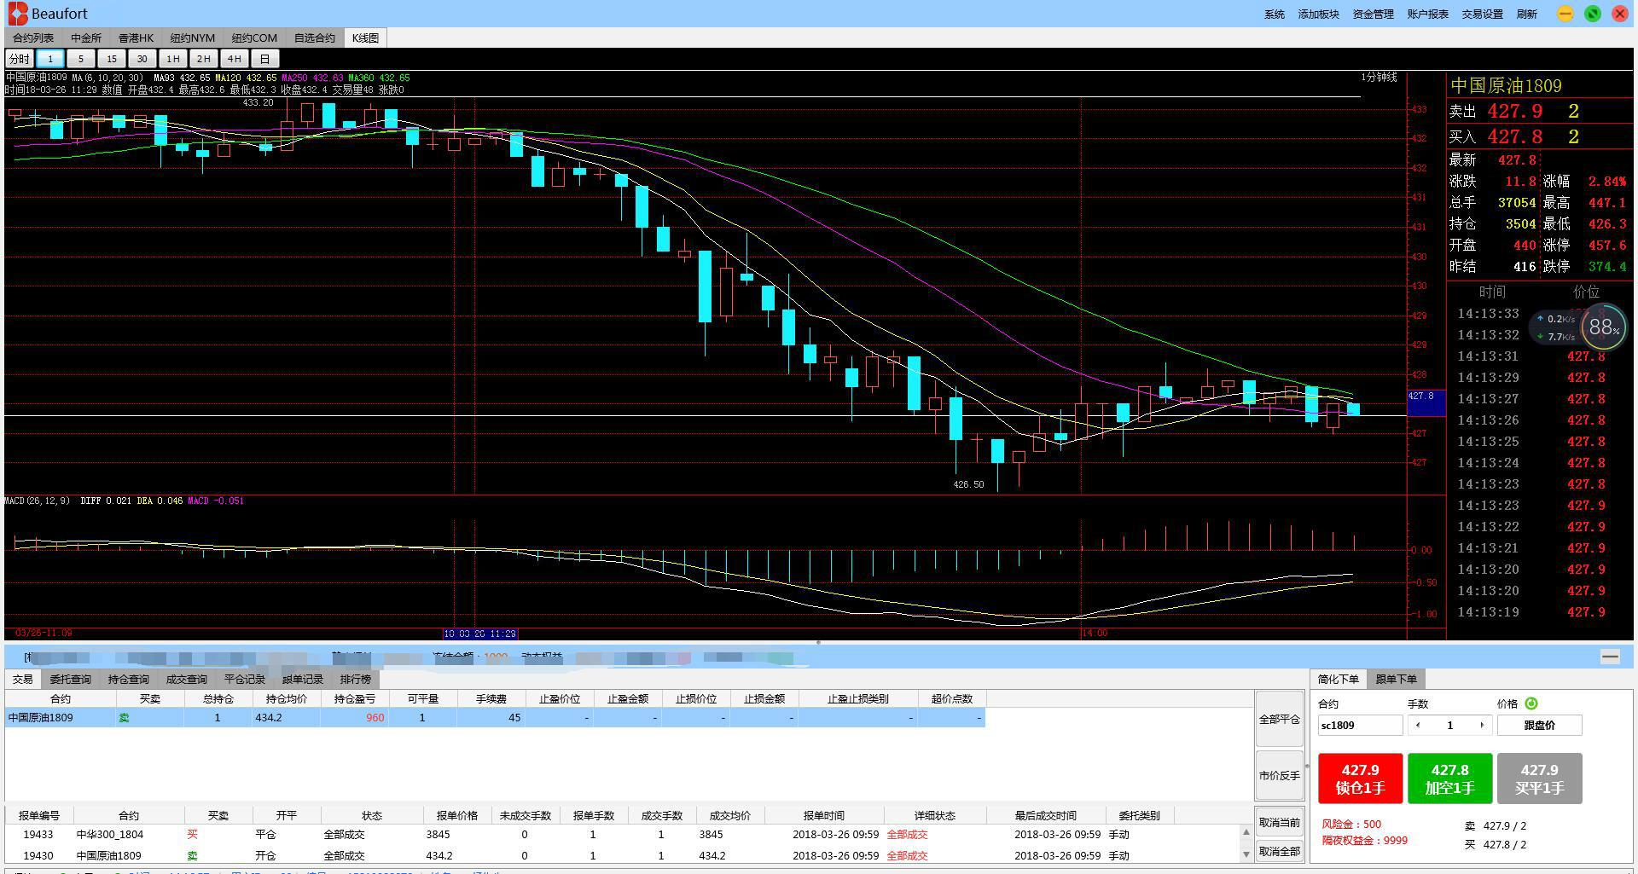The width and height of the screenshot is (1638, 874).
Task: Select the 30-minute chart period
Action: [142, 59]
